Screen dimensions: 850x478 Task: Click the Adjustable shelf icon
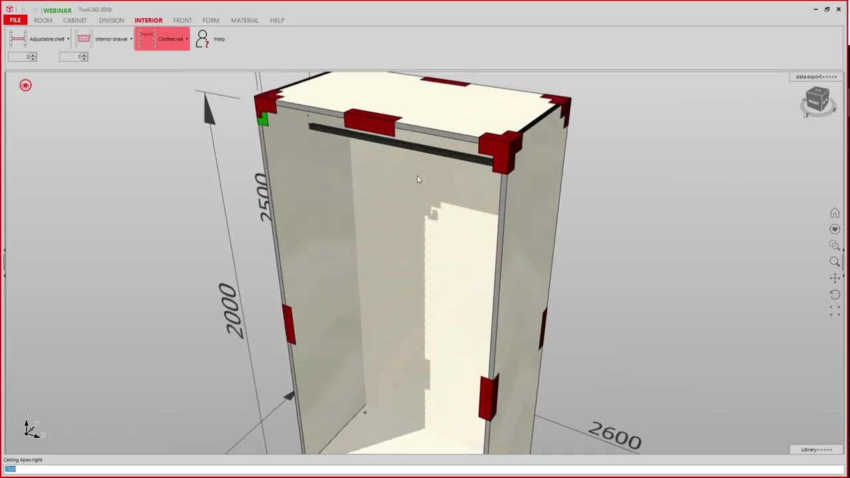18,39
